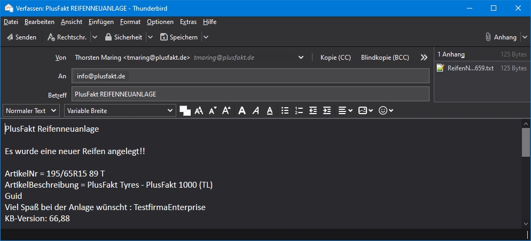
Task: Increase the font size
Action: click(x=226, y=110)
